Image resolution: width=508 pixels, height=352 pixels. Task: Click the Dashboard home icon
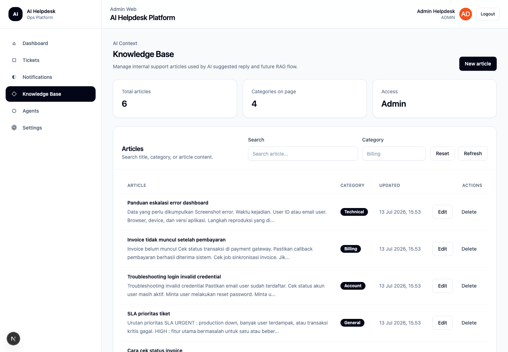[14, 44]
